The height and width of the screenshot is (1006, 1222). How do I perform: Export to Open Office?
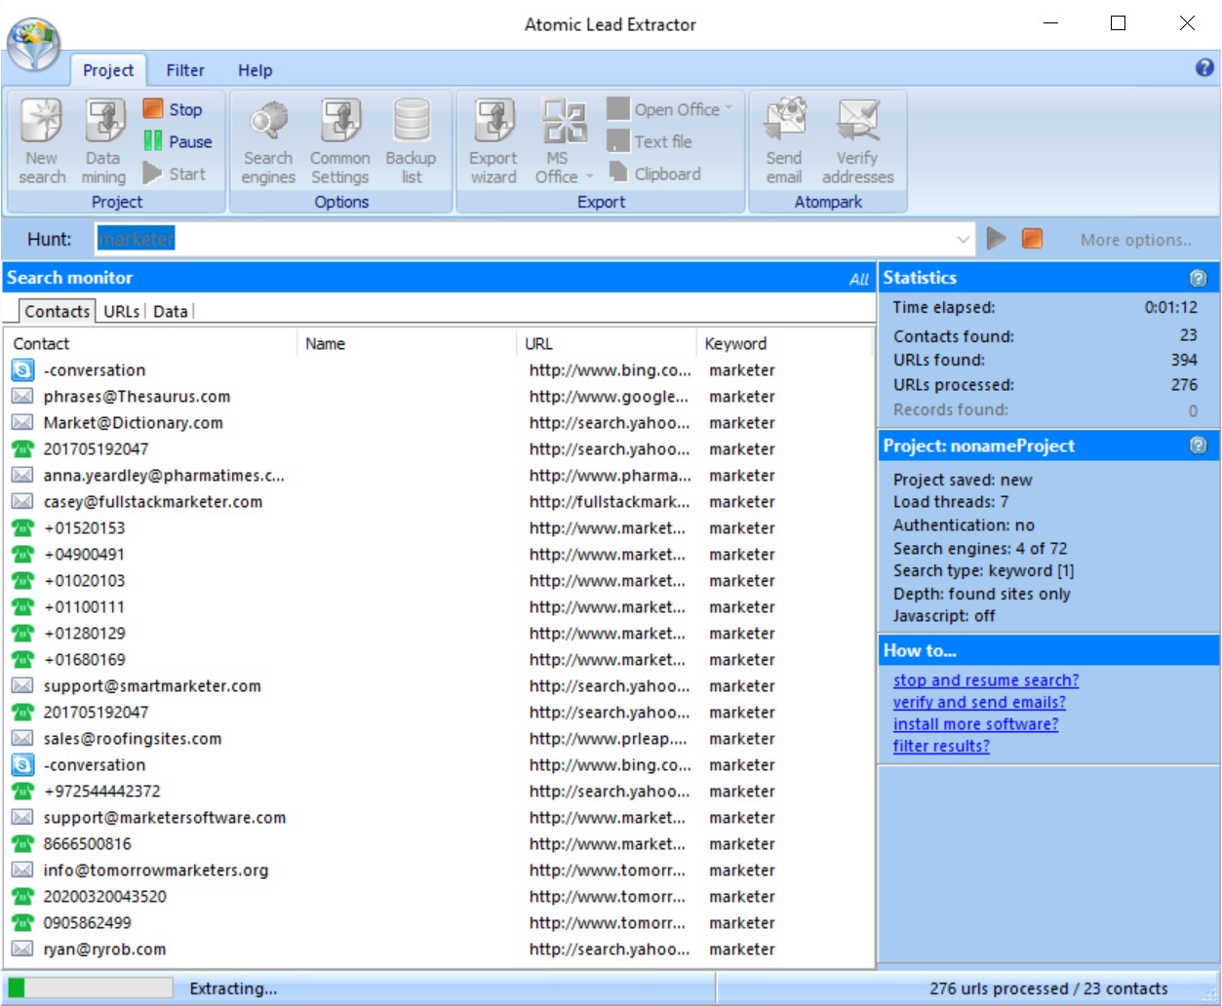(670, 109)
